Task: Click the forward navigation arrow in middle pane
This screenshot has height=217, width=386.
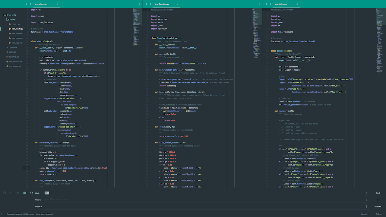Action: pos(150,4)
